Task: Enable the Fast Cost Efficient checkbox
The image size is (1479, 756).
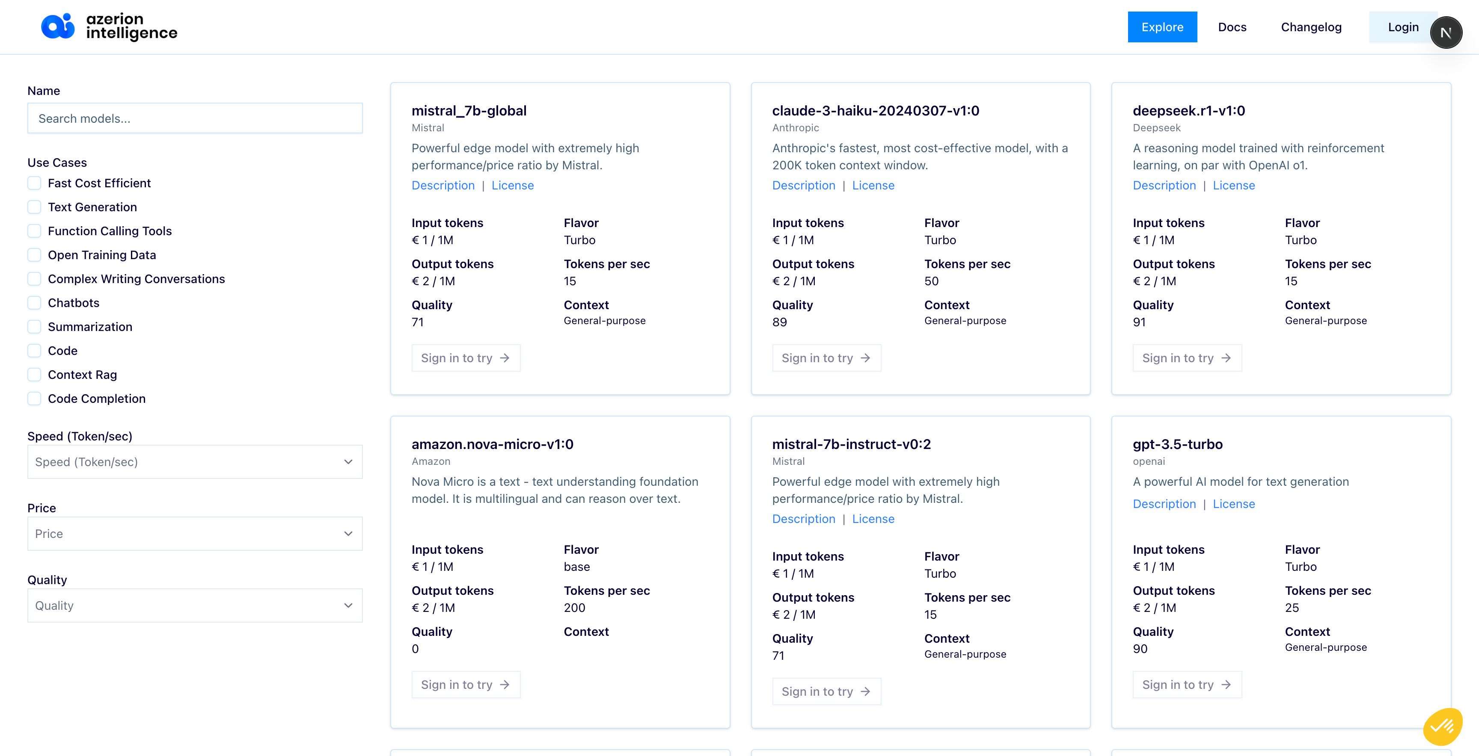Action: point(34,183)
